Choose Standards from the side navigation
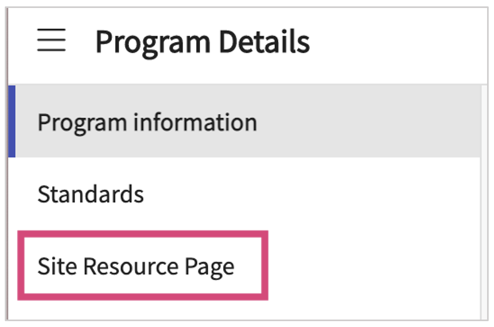 (x=90, y=194)
